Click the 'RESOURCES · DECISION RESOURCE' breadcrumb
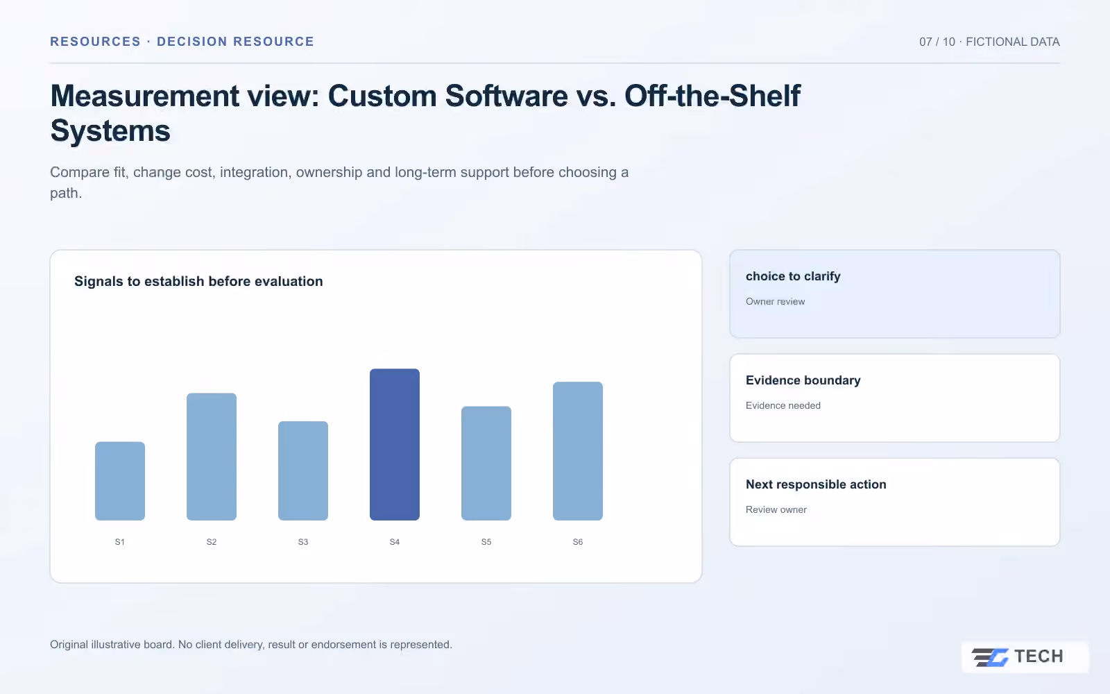The width and height of the screenshot is (1110, 694). click(x=182, y=42)
